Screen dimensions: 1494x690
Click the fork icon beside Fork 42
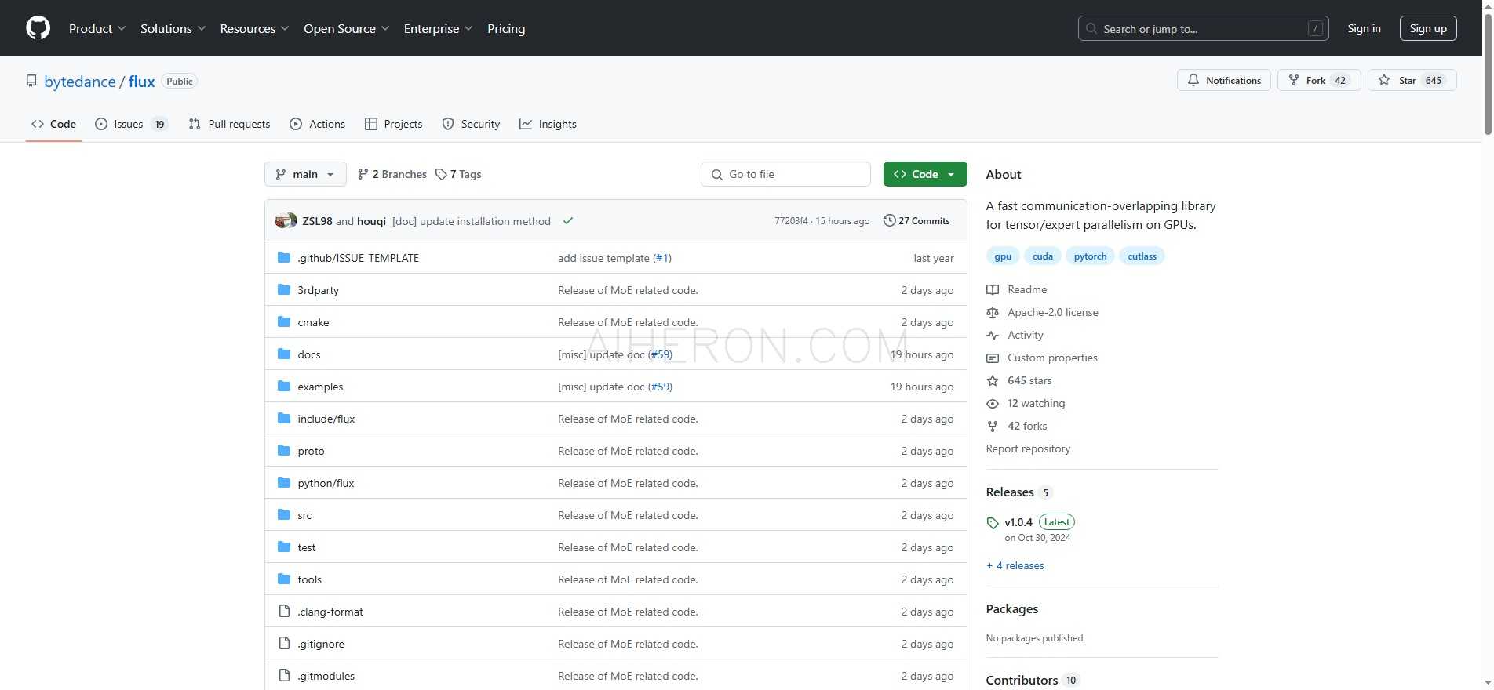tap(1293, 80)
